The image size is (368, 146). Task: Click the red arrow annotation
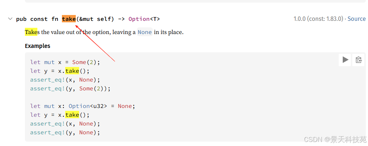(x=95, y=40)
